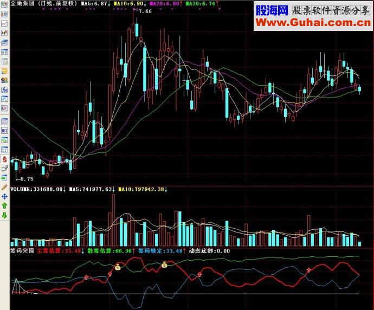Open the four-pane window layout icon
374x310 pixels.
4,150
